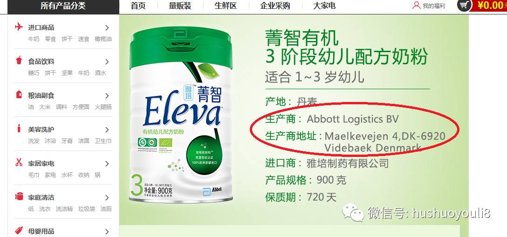
Task: Click the drink cup icon for 食品饮料
Action: [x=19, y=60]
